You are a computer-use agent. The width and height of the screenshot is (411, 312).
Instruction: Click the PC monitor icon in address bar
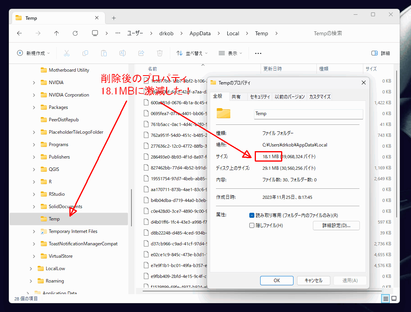click(x=95, y=33)
